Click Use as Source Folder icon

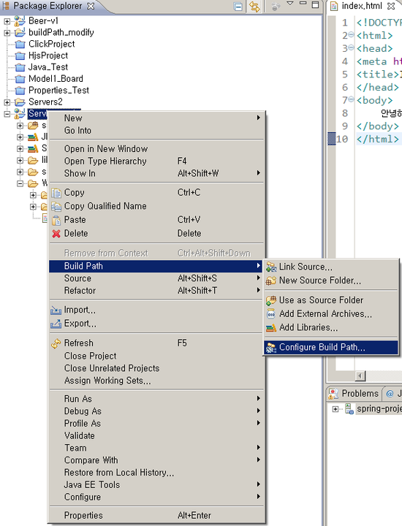pyautogui.click(x=270, y=300)
